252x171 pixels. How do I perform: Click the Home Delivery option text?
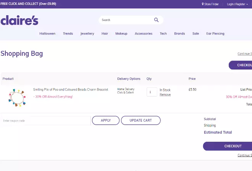[x=126, y=89]
